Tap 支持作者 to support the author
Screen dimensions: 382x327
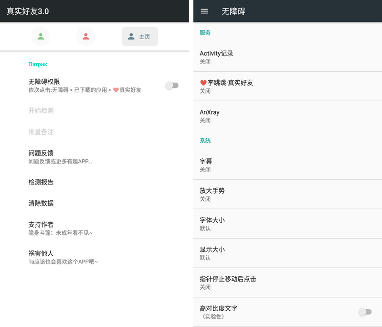[x=40, y=224]
